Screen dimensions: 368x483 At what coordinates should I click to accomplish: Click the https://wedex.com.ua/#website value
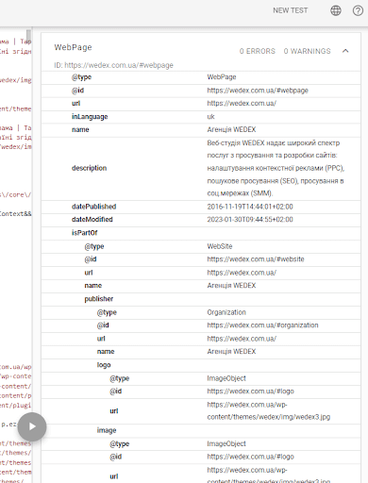[256, 259]
